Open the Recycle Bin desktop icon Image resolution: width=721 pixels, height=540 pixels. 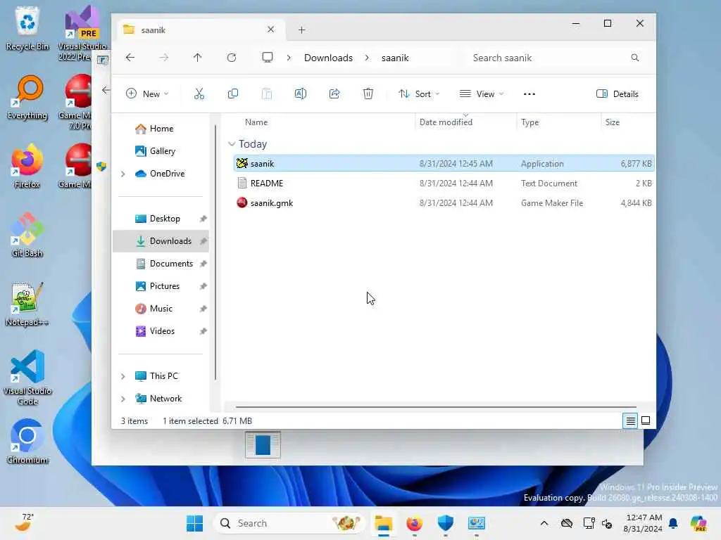(x=27, y=28)
